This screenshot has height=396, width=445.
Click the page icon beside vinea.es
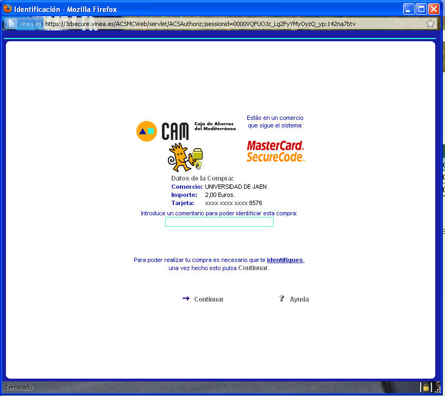11,23
